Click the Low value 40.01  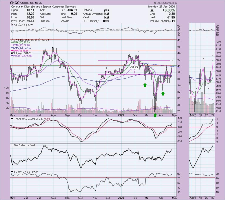tap(30, 17)
